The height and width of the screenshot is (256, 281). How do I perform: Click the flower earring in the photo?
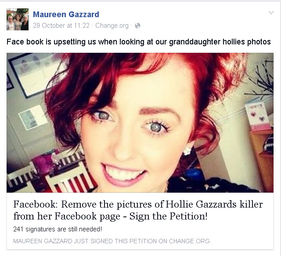point(187,150)
